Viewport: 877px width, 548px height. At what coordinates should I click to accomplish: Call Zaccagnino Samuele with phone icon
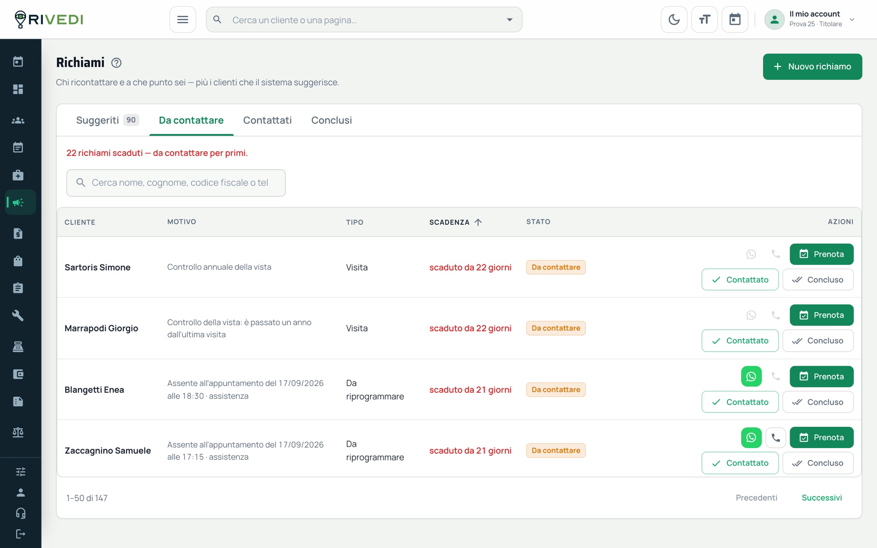tap(776, 438)
